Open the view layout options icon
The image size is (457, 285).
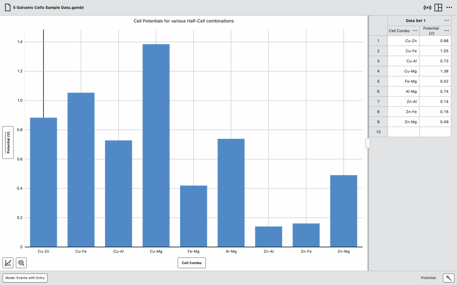tap(438, 7)
